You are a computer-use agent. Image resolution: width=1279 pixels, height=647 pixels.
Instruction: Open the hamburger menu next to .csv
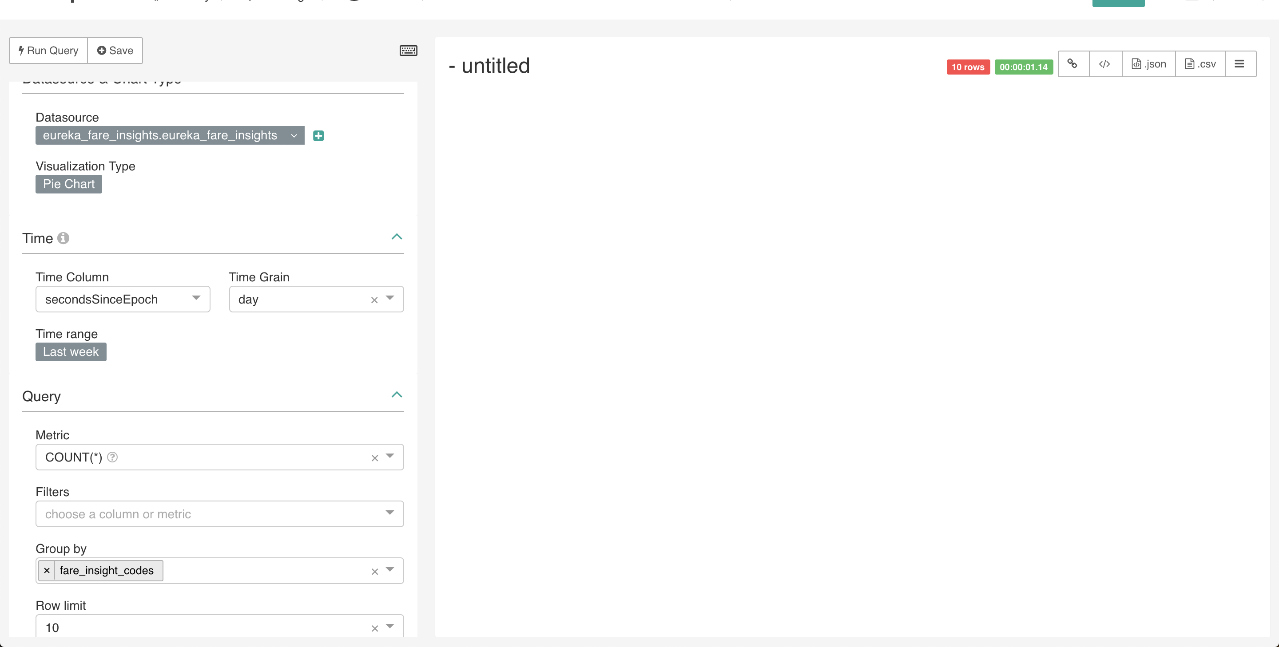(1240, 63)
